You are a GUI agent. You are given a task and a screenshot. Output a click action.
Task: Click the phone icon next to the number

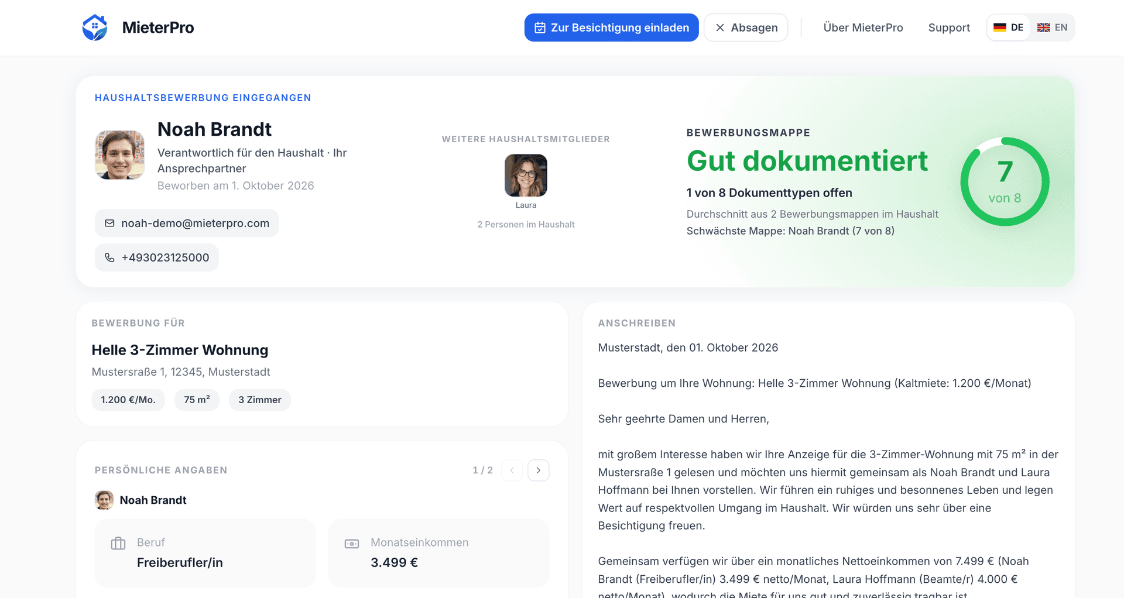(109, 257)
